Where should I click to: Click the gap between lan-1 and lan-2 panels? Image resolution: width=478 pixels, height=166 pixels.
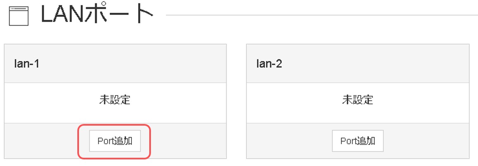pos(236,101)
